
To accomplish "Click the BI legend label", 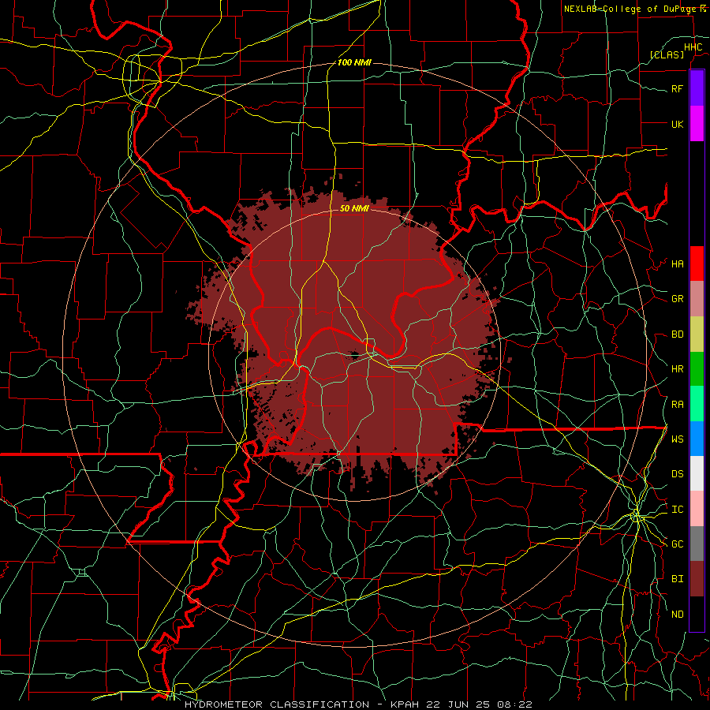I will (x=677, y=579).
